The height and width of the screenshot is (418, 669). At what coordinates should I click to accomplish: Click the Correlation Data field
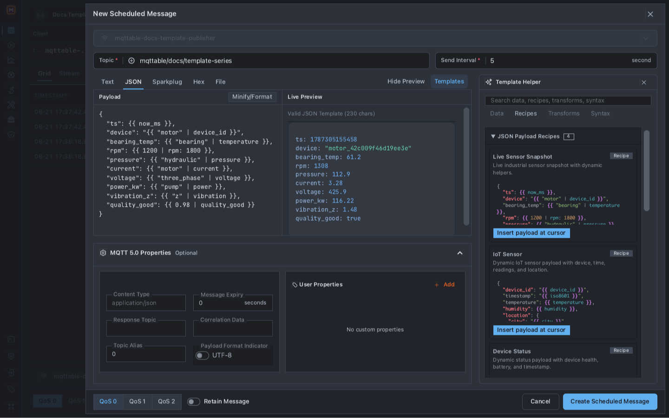(x=233, y=328)
